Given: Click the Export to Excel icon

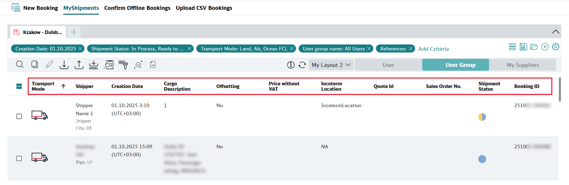Looking at the screenshot, I should pos(94,65).
